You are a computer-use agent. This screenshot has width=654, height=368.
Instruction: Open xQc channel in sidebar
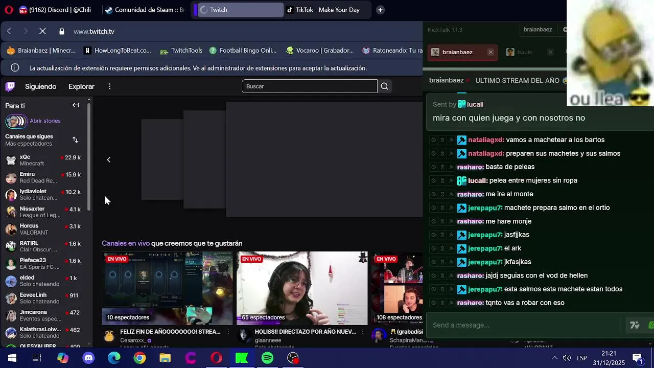[x=45, y=160]
